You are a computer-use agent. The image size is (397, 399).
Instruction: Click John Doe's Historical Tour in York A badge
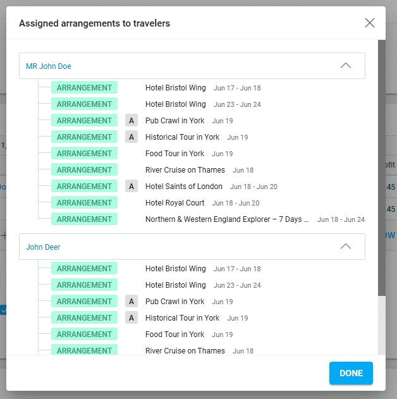click(x=131, y=137)
